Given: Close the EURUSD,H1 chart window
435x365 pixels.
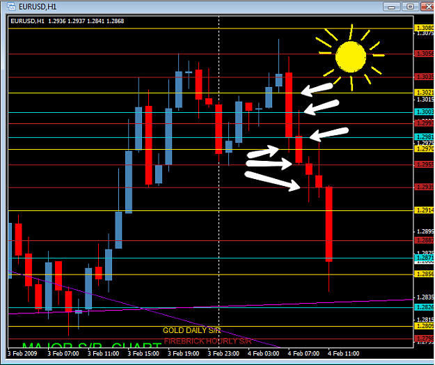Looking at the screenshot, I should coord(428,7).
